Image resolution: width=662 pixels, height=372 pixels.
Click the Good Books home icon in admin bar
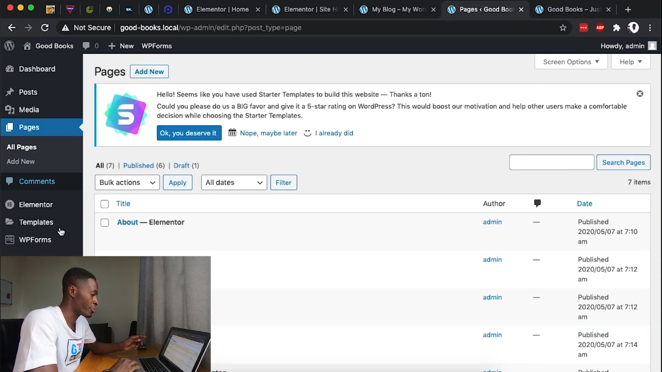click(27, 46)
